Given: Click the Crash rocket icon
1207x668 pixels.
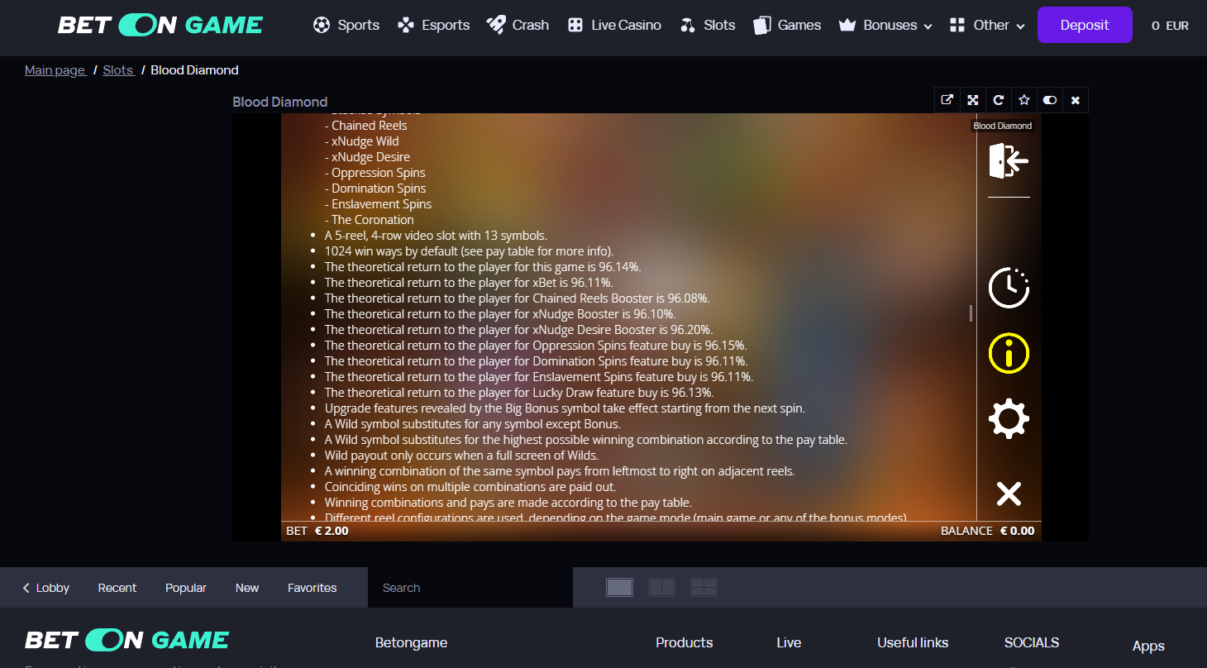Looking at the screenshot, I should coord(496,25).
